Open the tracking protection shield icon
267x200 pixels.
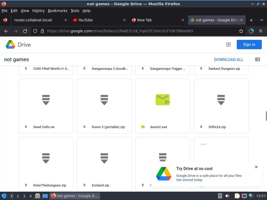(35, 31)
